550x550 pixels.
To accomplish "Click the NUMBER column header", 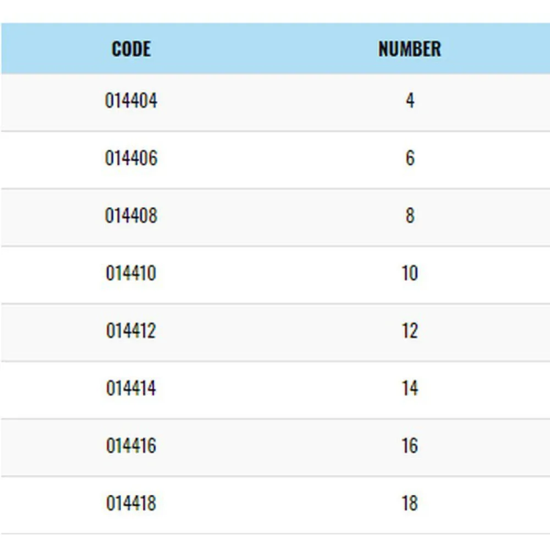I will click(x=410, y=49).
